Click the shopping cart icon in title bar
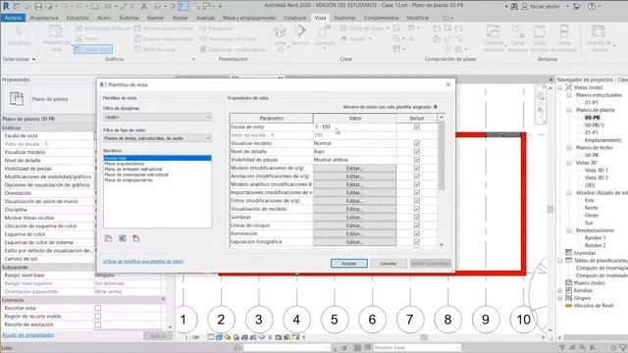This screenshot has height=353, width=628. pos(576,7)
